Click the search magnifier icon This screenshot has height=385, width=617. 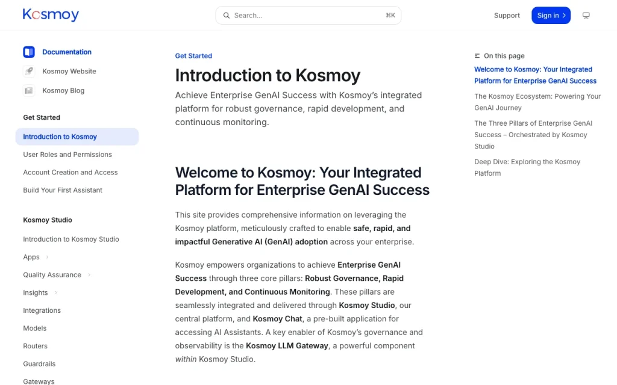227,15
